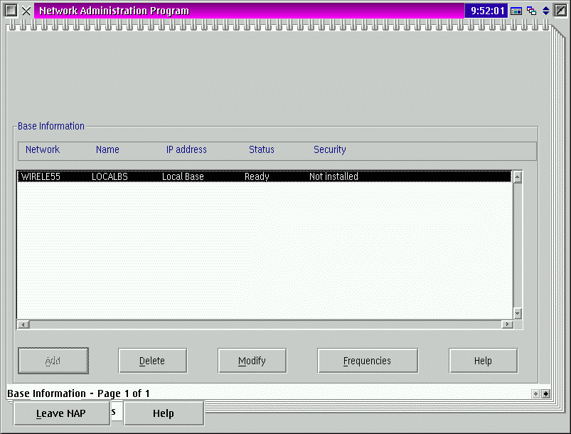This screenshot has width=571, height=434.
Task: Click the "Base Information" group box label
Action: pos(51,126)
